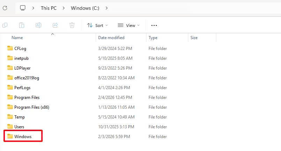Viewport: 281px width, 151px height.
Task: Click the Type column header
Action: pos(153,38)
